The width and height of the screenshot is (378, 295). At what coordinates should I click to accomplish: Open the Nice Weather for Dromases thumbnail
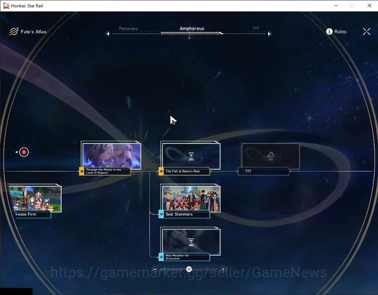click(191, 242)
